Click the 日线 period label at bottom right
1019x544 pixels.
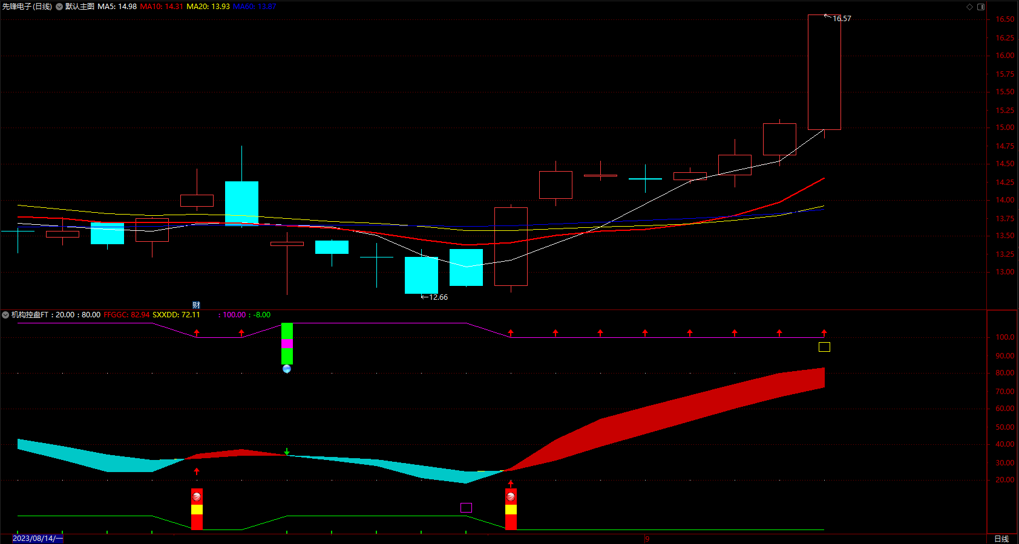tap(1001, 539)
